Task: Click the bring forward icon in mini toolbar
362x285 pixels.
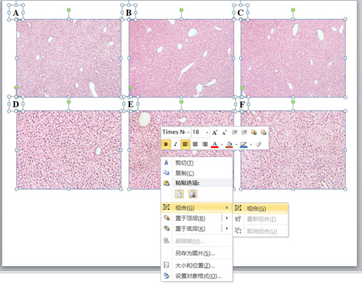Action: (x=254, y=132)
